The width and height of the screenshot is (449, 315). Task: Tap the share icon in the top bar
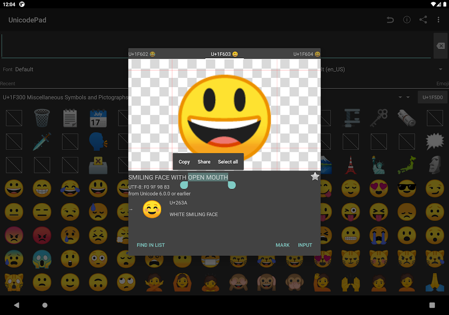422,20
